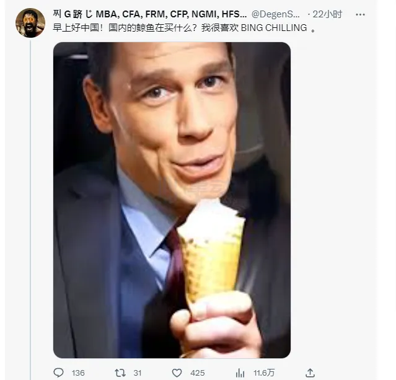Click the reply speech bubble icon
Viewport: 396px width, 380px height.
(x=59, y=373)
